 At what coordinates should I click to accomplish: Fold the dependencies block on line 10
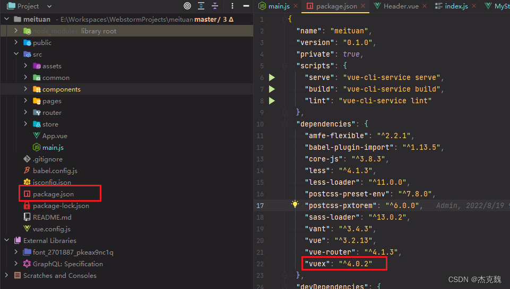284,124
